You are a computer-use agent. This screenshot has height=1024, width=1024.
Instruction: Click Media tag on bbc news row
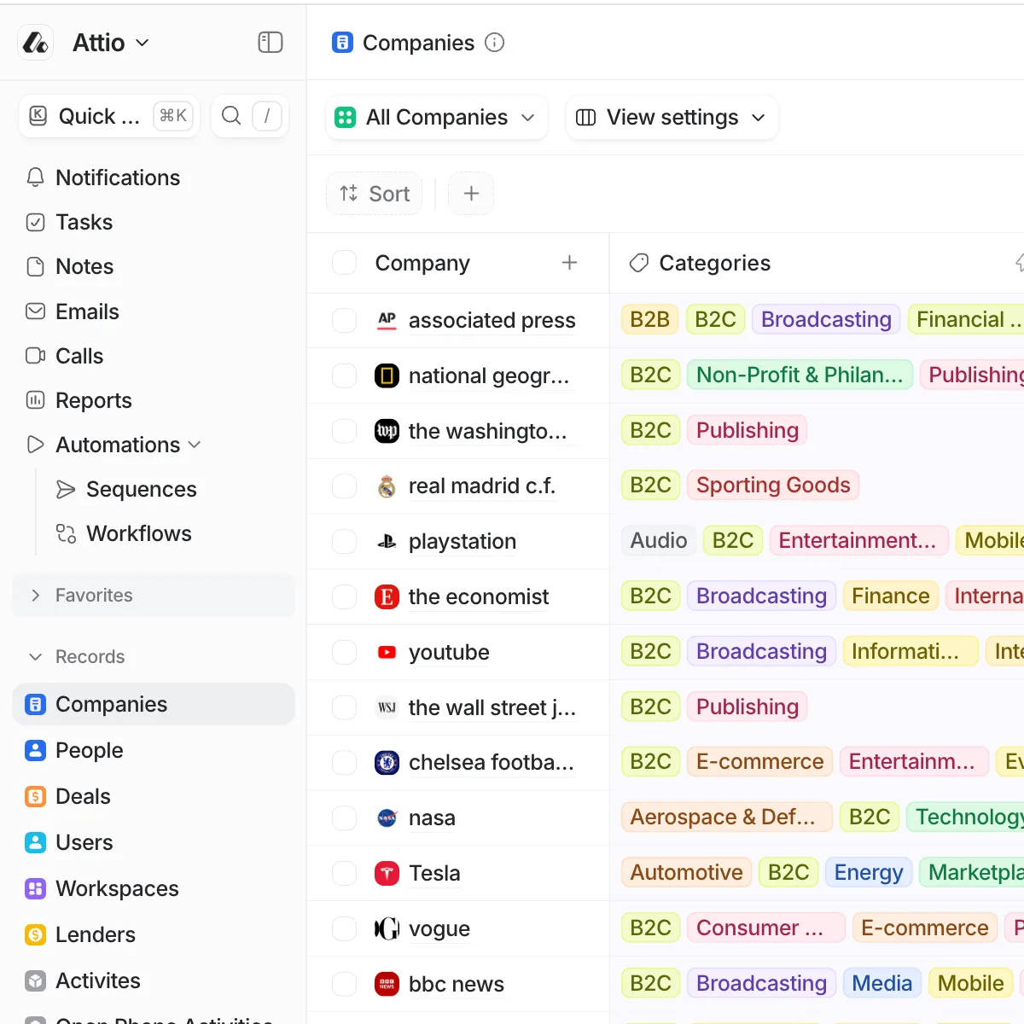click(882, 983)
